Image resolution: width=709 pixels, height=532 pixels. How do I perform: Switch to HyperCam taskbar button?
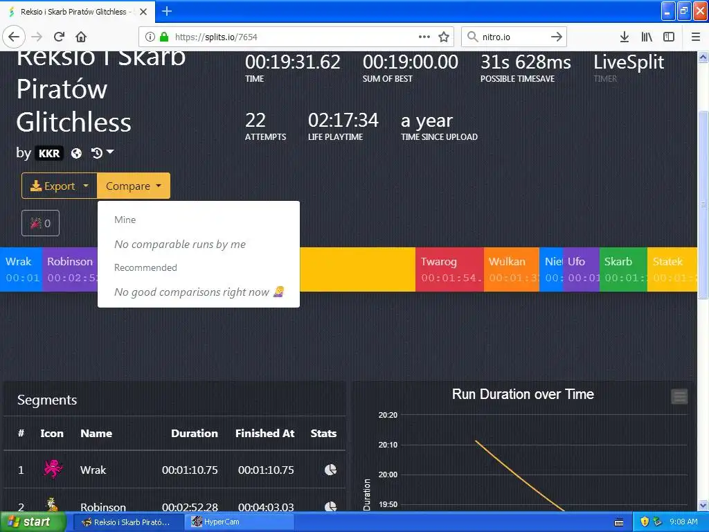240,522
